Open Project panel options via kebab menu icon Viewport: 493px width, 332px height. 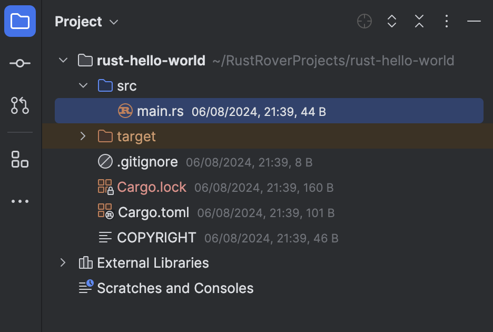(x=446, y=22)
